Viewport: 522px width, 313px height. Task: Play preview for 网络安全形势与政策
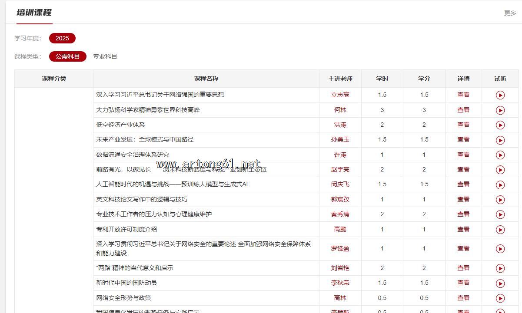500,298
